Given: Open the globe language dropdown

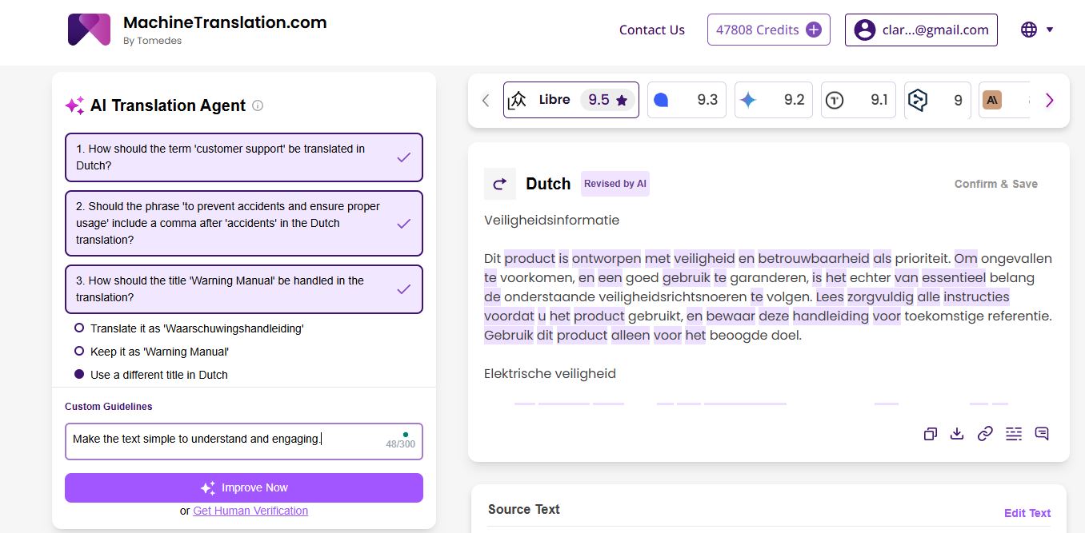Looking at the screenshot, I should click(x=1037, y=30).
